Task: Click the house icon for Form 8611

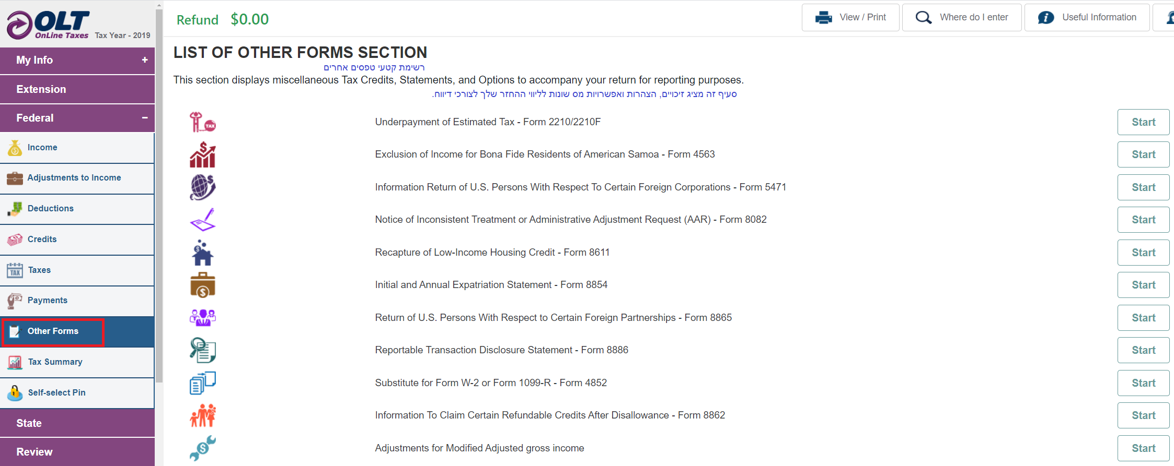Action: 203,253
